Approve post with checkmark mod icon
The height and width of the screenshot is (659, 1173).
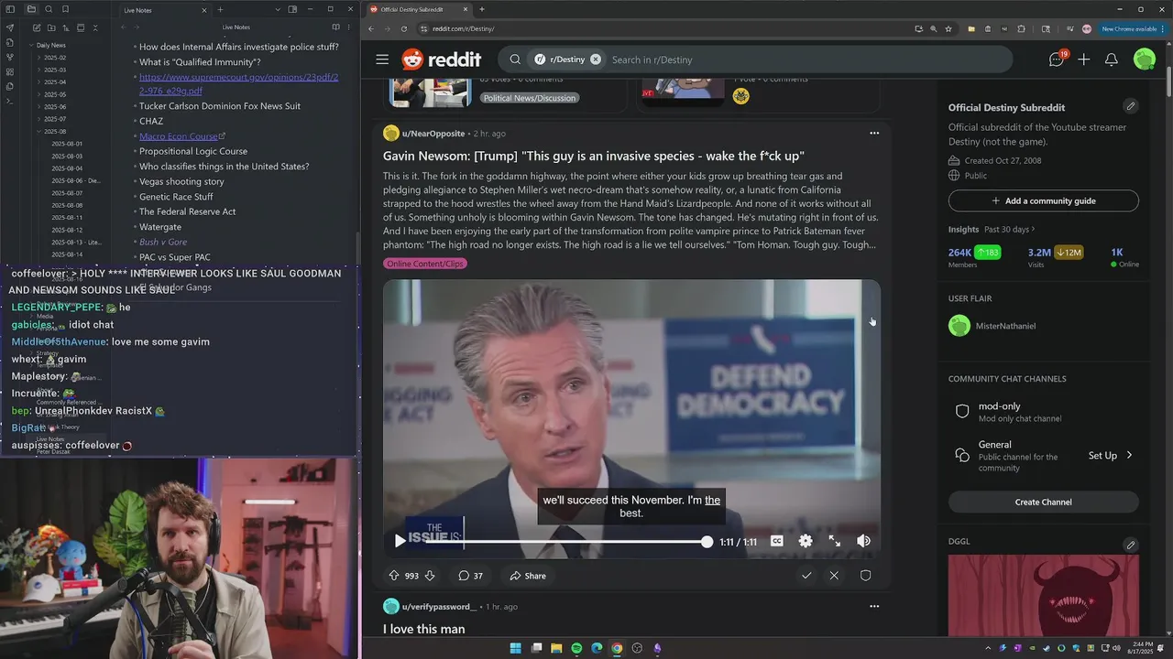[x=806, y=576]
